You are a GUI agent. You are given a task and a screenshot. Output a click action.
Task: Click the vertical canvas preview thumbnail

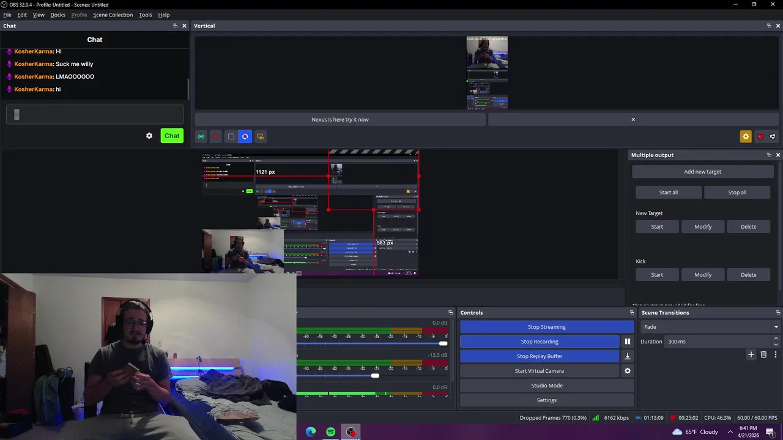[x=487, y=73]
